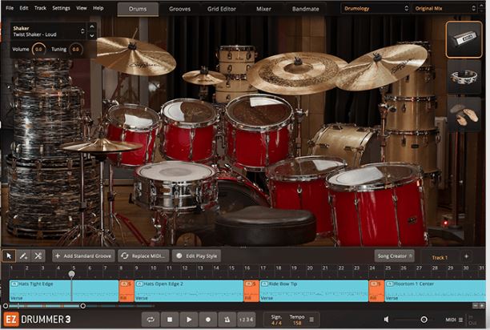Select the Hats Open Edge 2 groove block
Image resolution: width=490 pixels, height=330 pixels.
tap(189, 291)
